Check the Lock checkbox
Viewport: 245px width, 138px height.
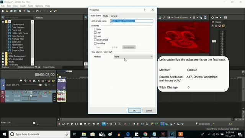(95, 33)
